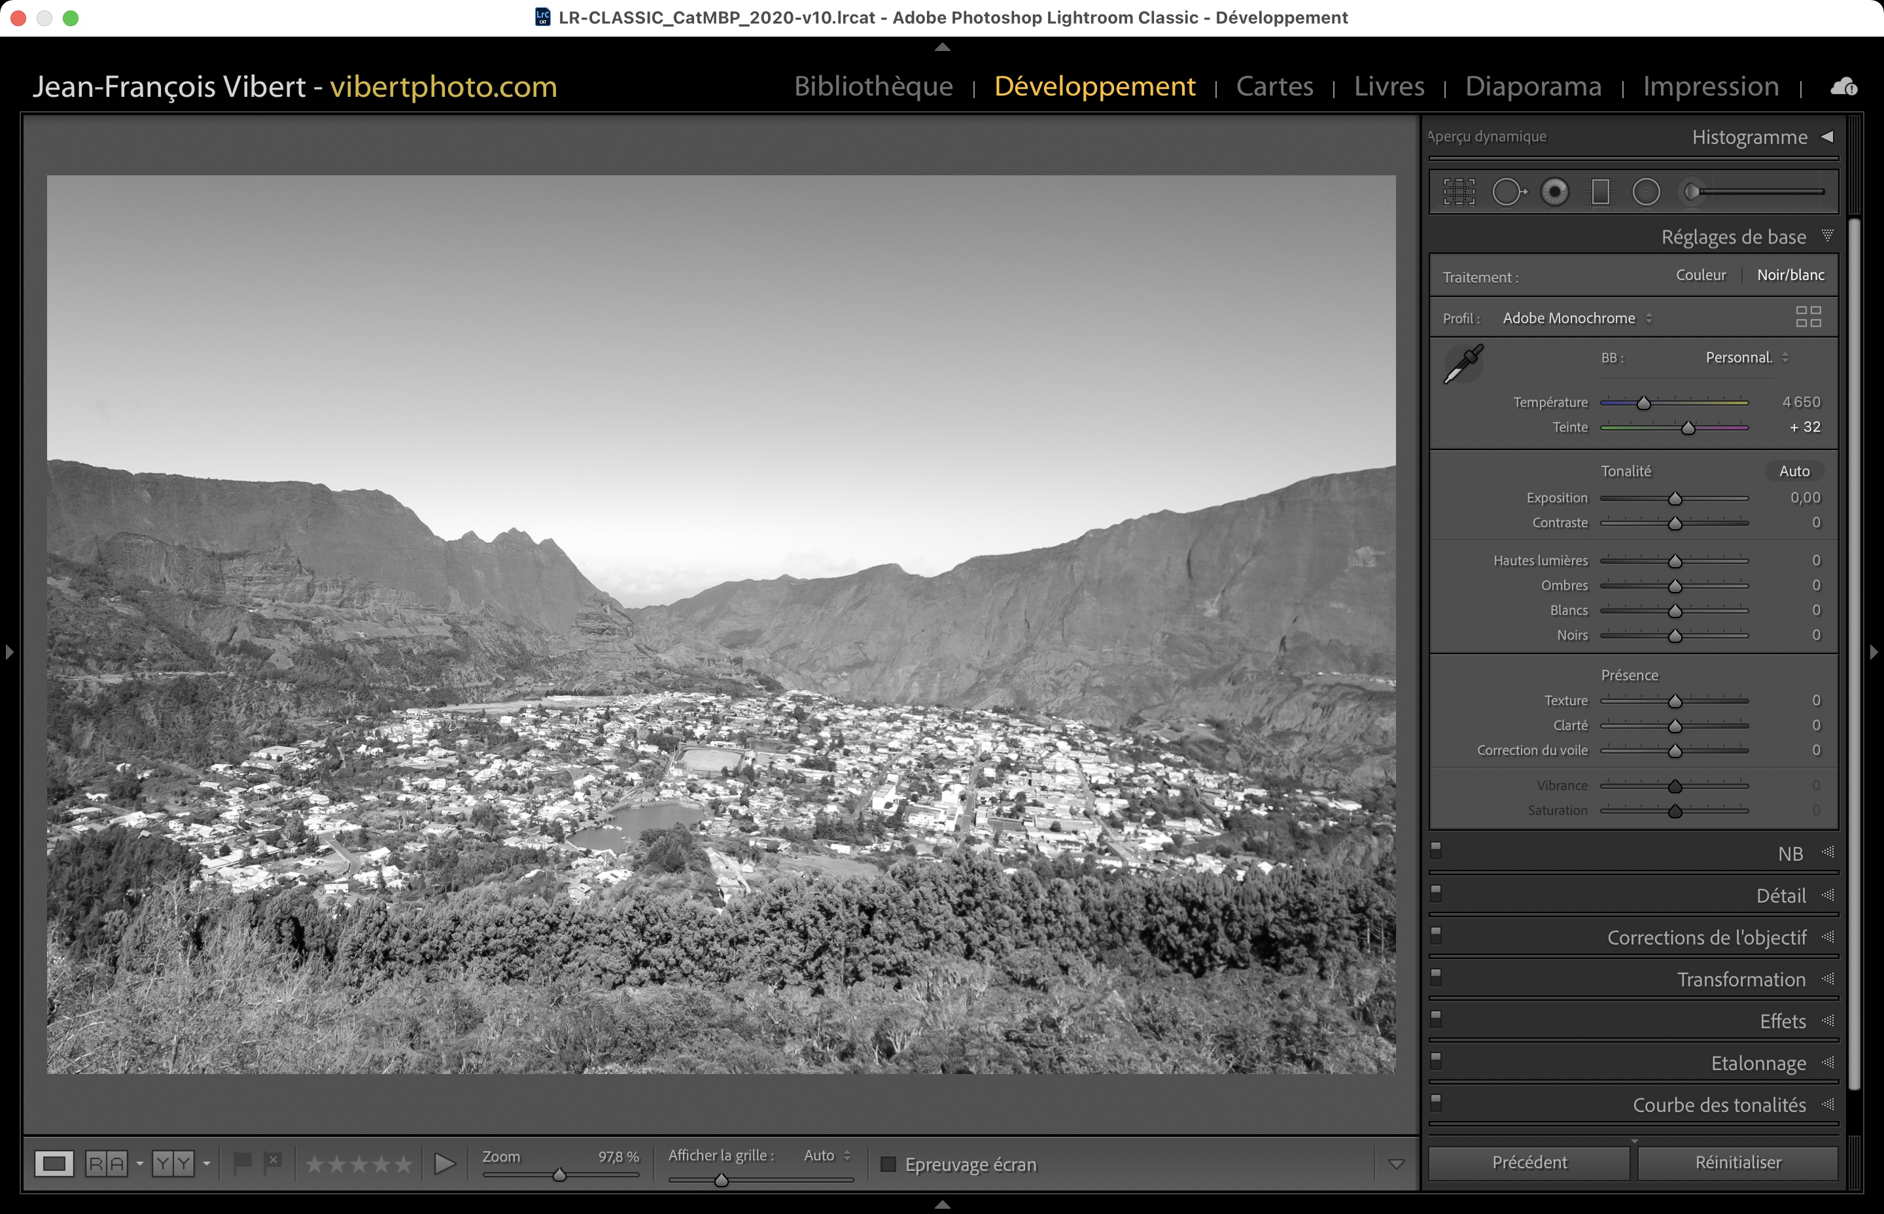The width and height of the screenshot is (1884, 1214).
Task: Click the cloud sync status icon
Action: tap(1843, 87)
